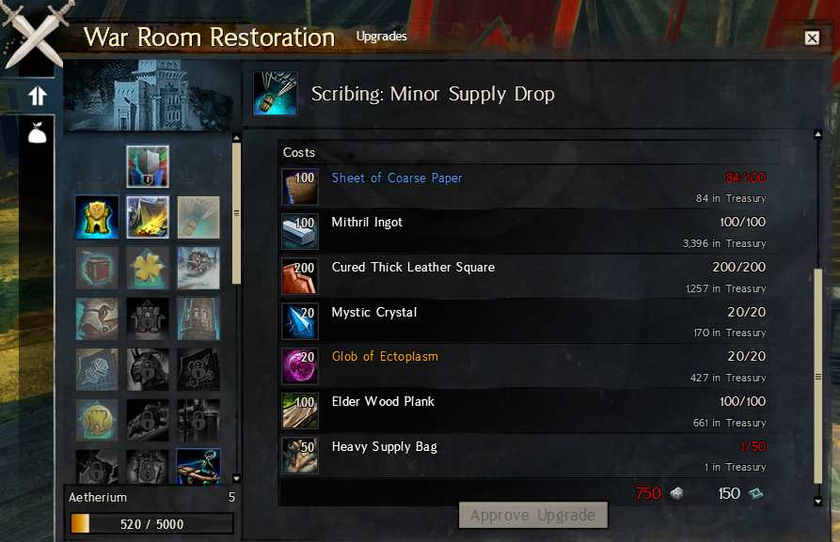Select the crossbow upgrade icon

point(198,466)
